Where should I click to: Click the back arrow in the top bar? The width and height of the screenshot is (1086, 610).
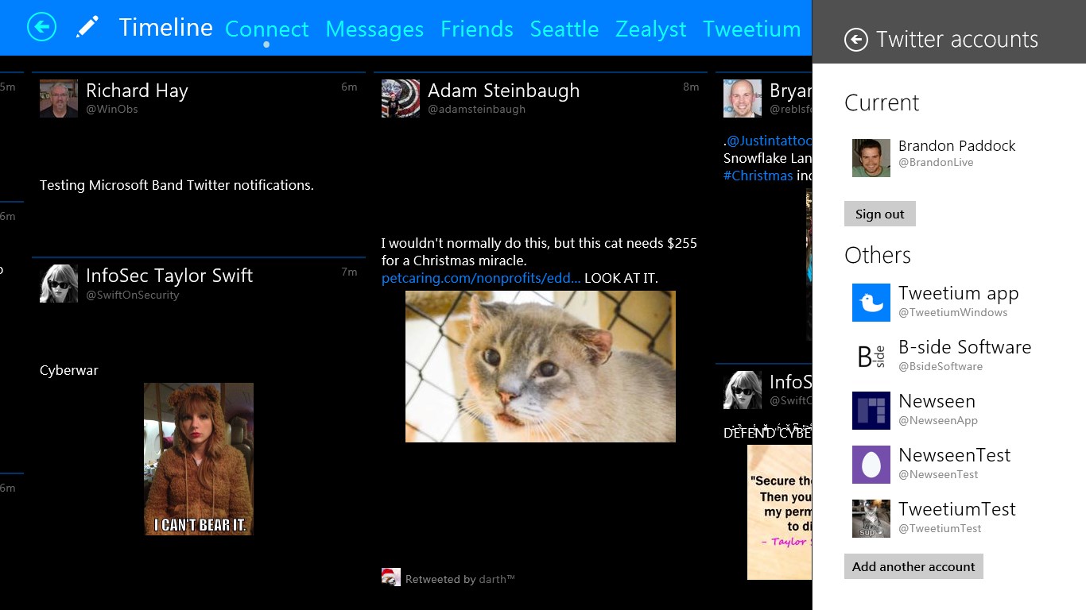point(41,27)
